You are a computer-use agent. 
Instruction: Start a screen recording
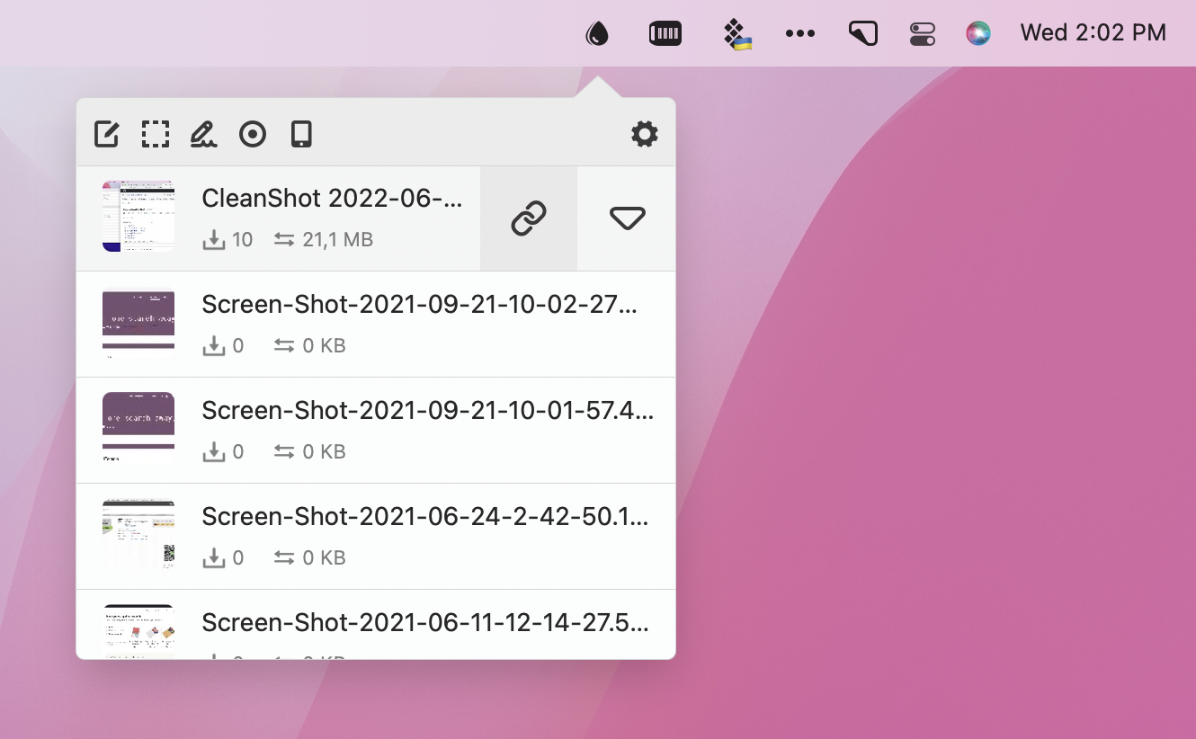coord(253,134)
